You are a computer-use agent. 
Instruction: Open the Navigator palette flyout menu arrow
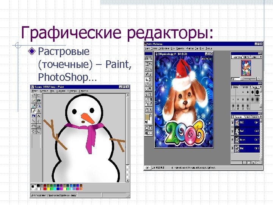pos(261,57)
